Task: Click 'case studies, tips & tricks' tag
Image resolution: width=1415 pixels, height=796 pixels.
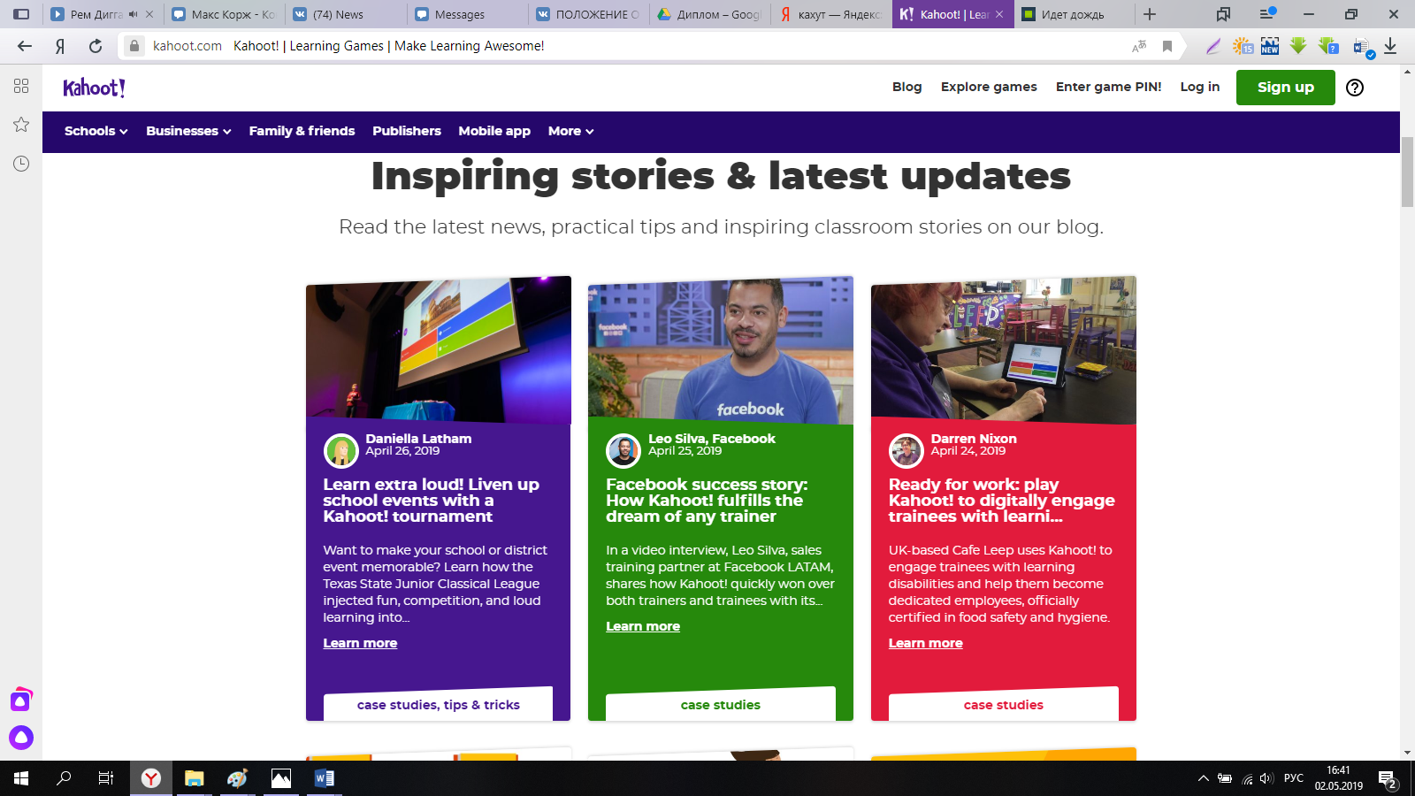Action: click(x=438, y=704)
